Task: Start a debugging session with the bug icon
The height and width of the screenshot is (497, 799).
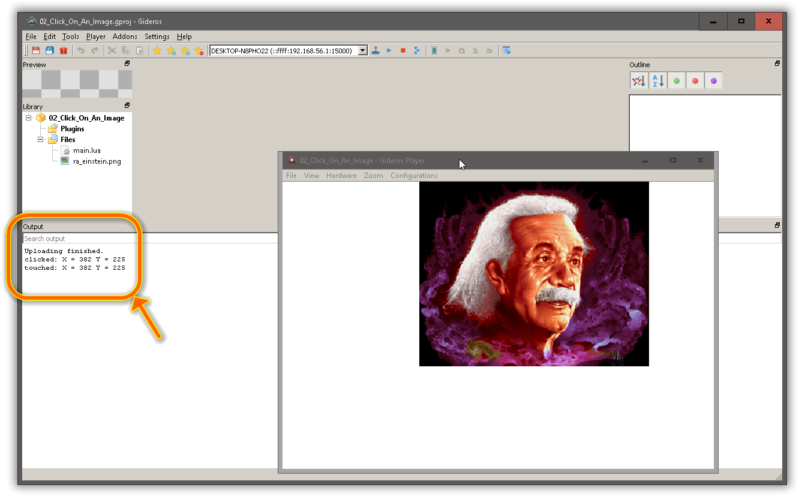Action: click(x=434, y=50)
